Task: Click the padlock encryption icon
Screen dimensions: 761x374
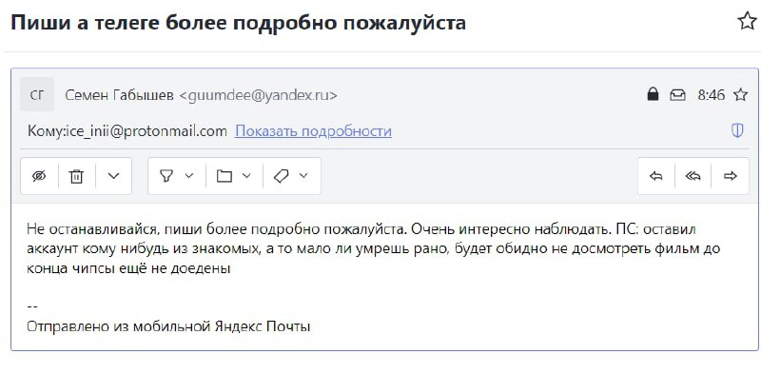Action: click(654, 94)
